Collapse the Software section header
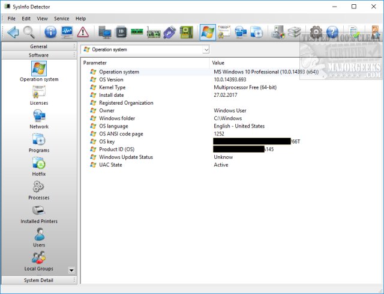This screenshot has width=384, height=294. 39,55
